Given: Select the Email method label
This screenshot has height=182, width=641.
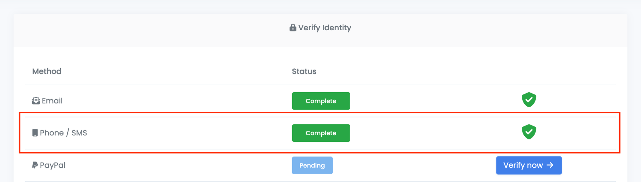Looking at the screenshot, I should tap(52, 101).
